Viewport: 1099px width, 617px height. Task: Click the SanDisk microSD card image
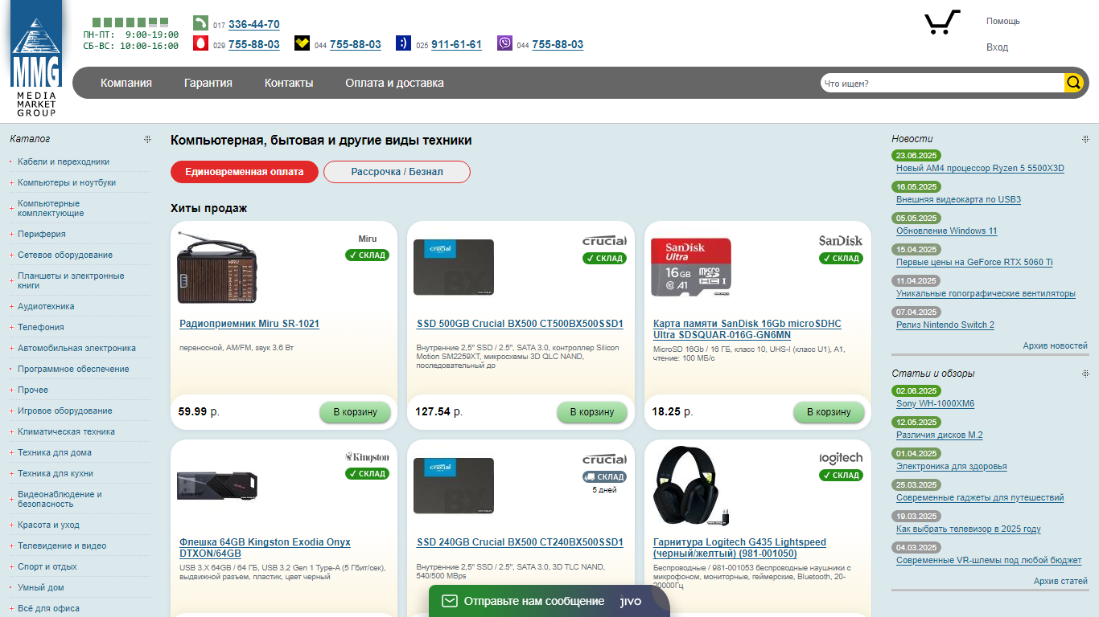pos(691,267)
